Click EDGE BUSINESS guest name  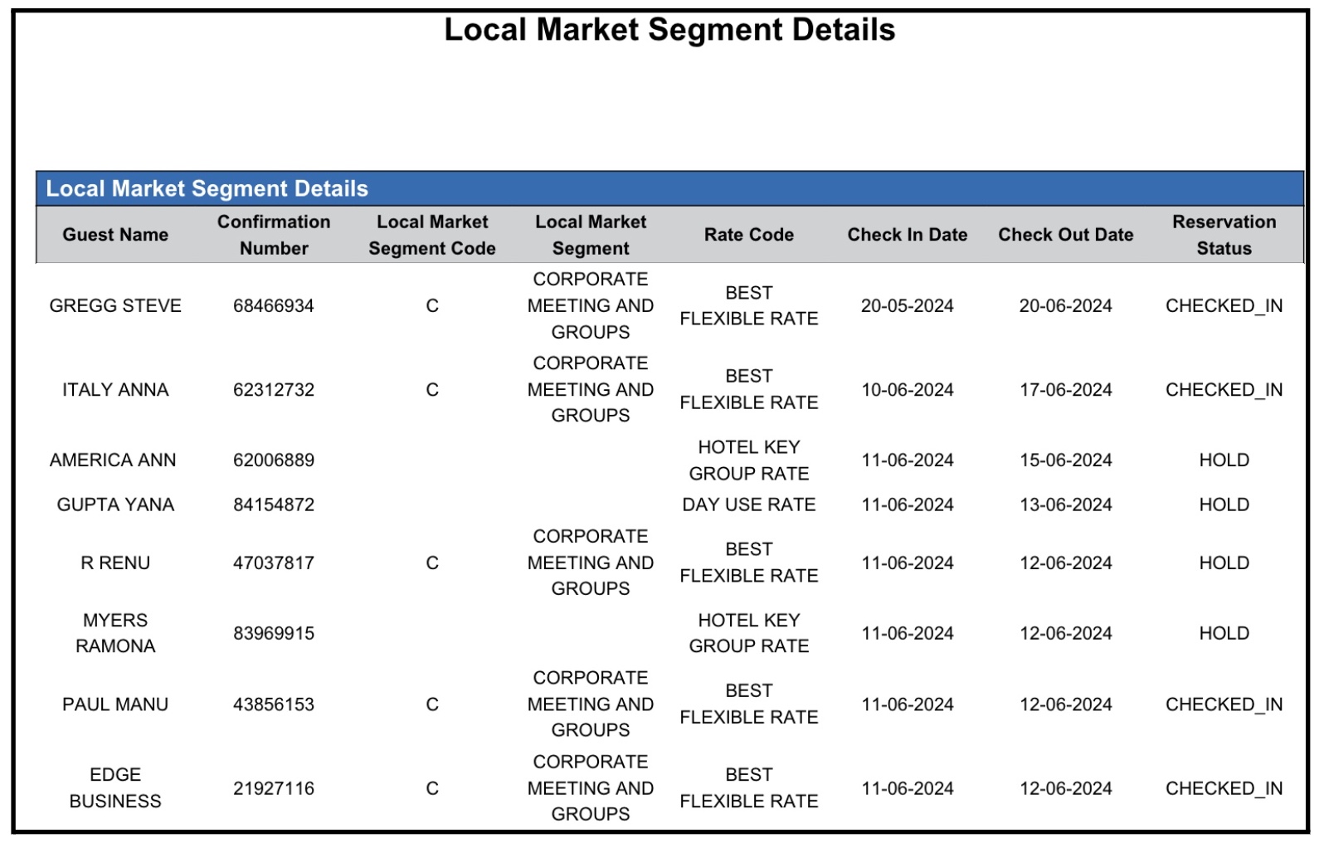(115, 787)
